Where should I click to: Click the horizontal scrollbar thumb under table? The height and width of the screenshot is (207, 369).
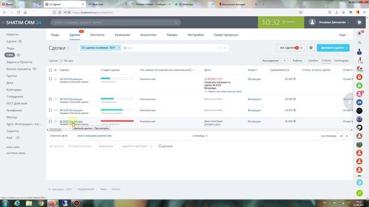[x=55, y=130]
